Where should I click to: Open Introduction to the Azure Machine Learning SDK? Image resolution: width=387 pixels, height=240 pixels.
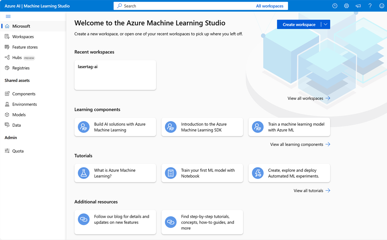[202, 127]
